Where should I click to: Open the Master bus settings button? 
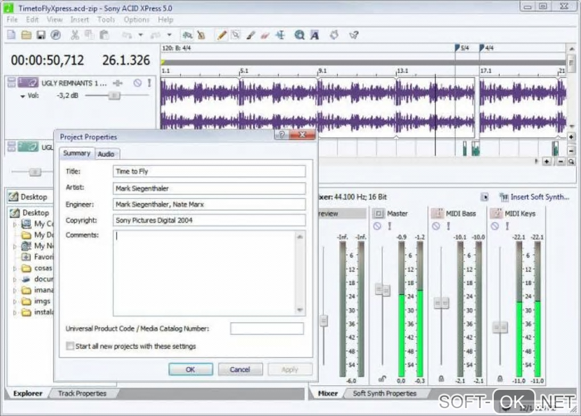click(378, 213)
